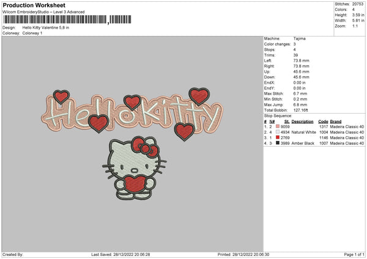
Task: Click the Color changes value 3
Action: pyautogui.click(x=294, y=44)
